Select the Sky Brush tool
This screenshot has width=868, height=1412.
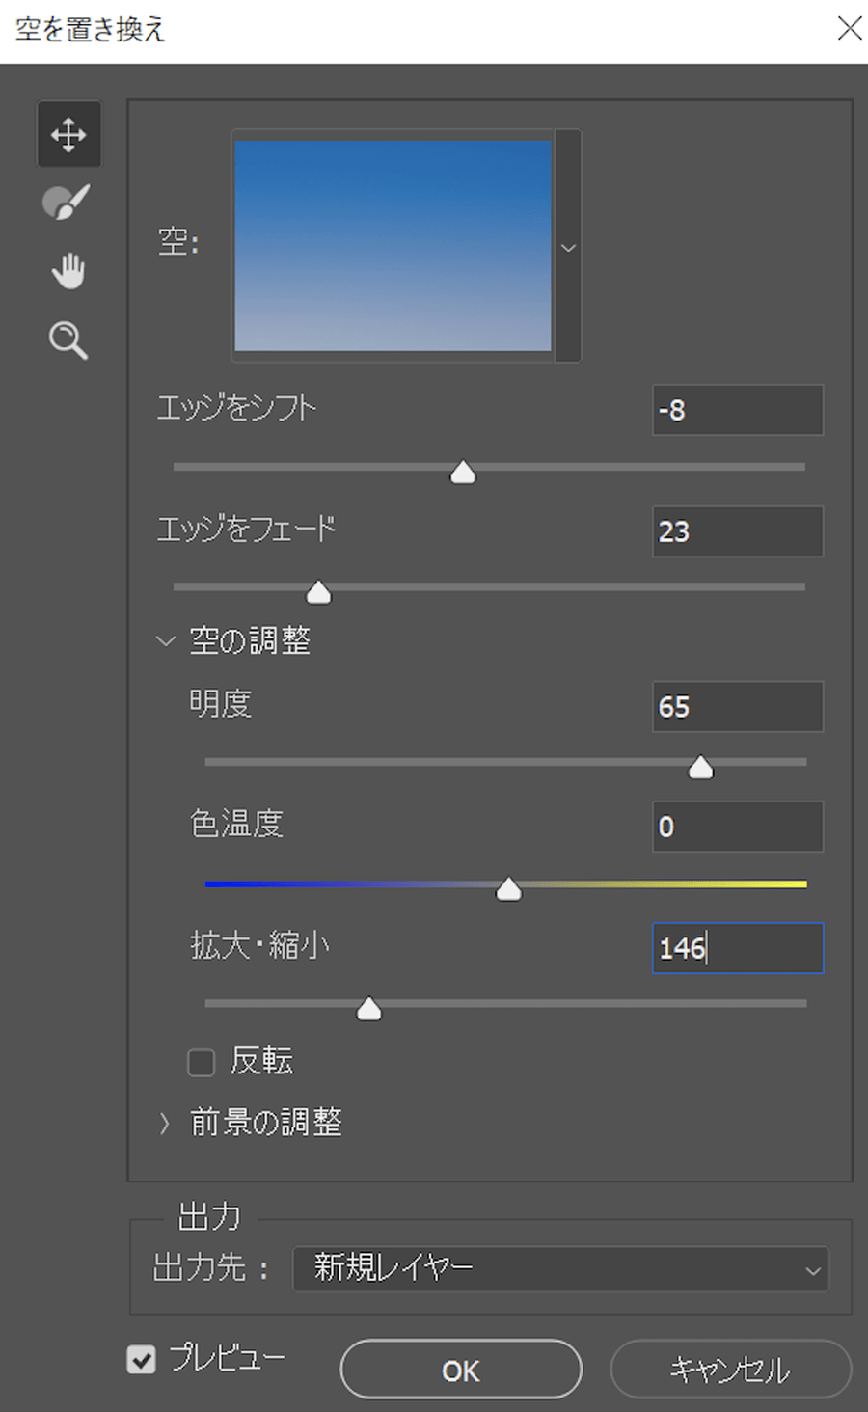click(67, 203)
